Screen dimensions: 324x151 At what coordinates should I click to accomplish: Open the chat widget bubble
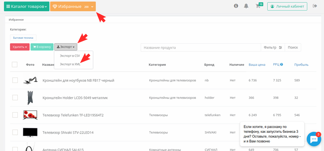[314, 139]
